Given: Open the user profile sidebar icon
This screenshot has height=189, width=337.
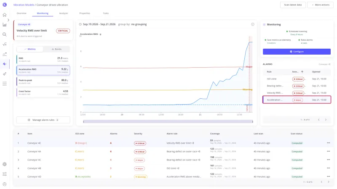Looking at the screenshot, I should (5, 184).
